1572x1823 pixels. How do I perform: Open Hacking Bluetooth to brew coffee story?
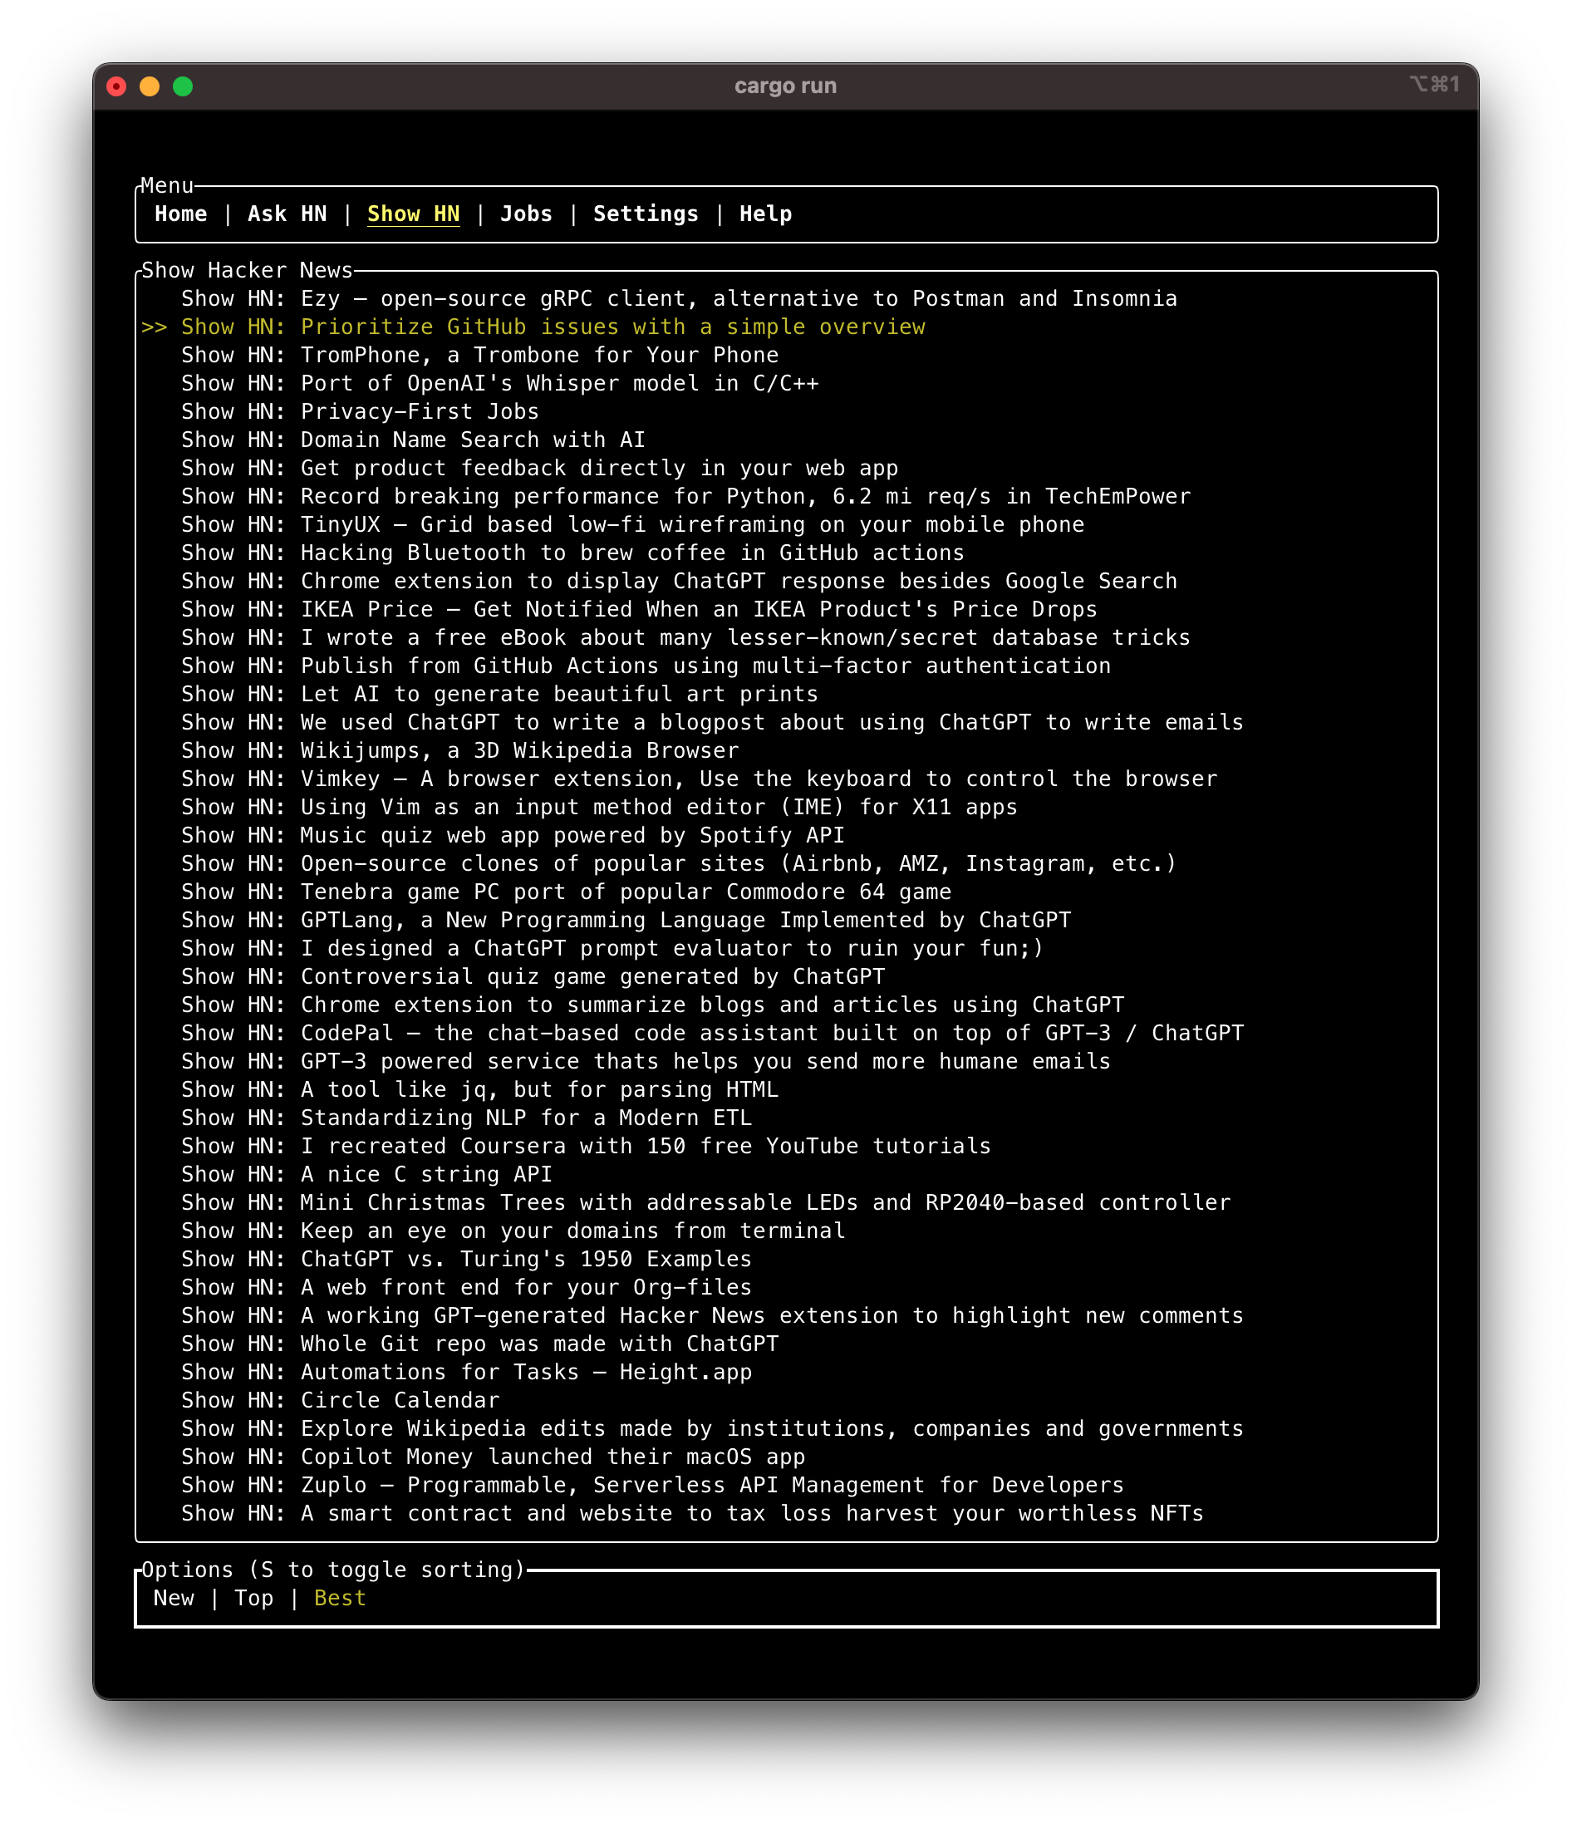572,553
